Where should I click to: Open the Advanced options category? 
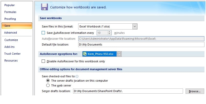[10, 33]
